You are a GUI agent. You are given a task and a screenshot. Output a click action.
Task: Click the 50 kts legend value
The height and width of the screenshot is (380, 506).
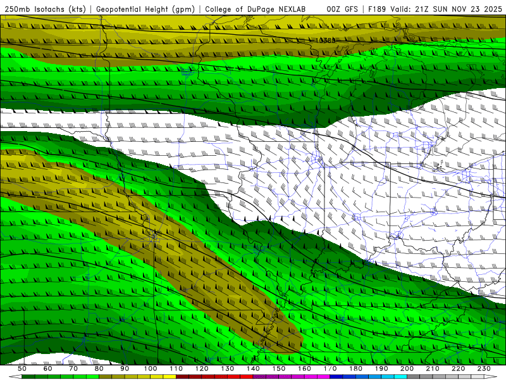[22, 369]
